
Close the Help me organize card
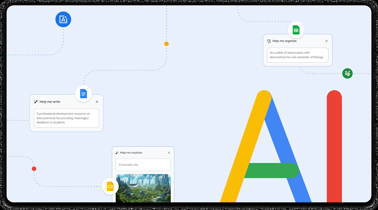[327, 41]
